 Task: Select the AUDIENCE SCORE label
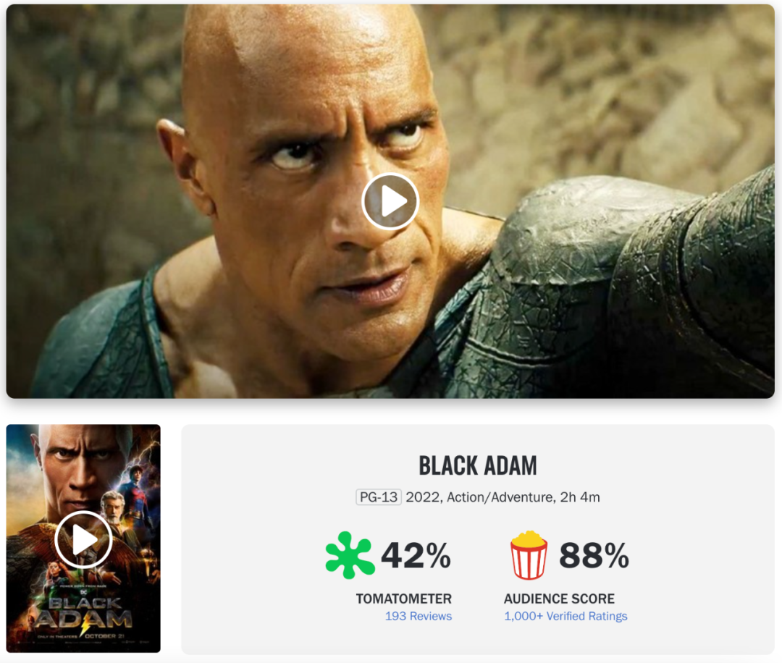coord(559,599)
